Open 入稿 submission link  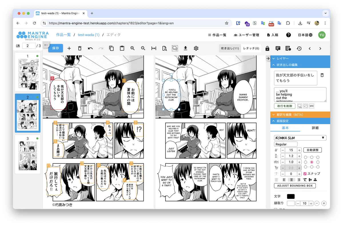click(272, 35)
